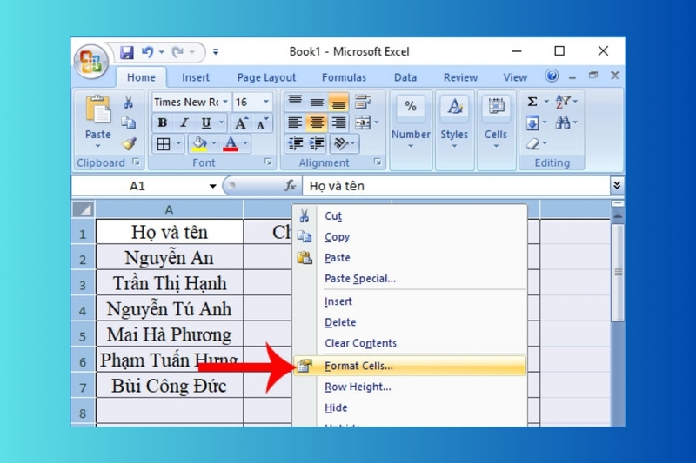Click the Fill down button
Image resolution: width=696 pixels, height=463 pixels.
[532, 122]
